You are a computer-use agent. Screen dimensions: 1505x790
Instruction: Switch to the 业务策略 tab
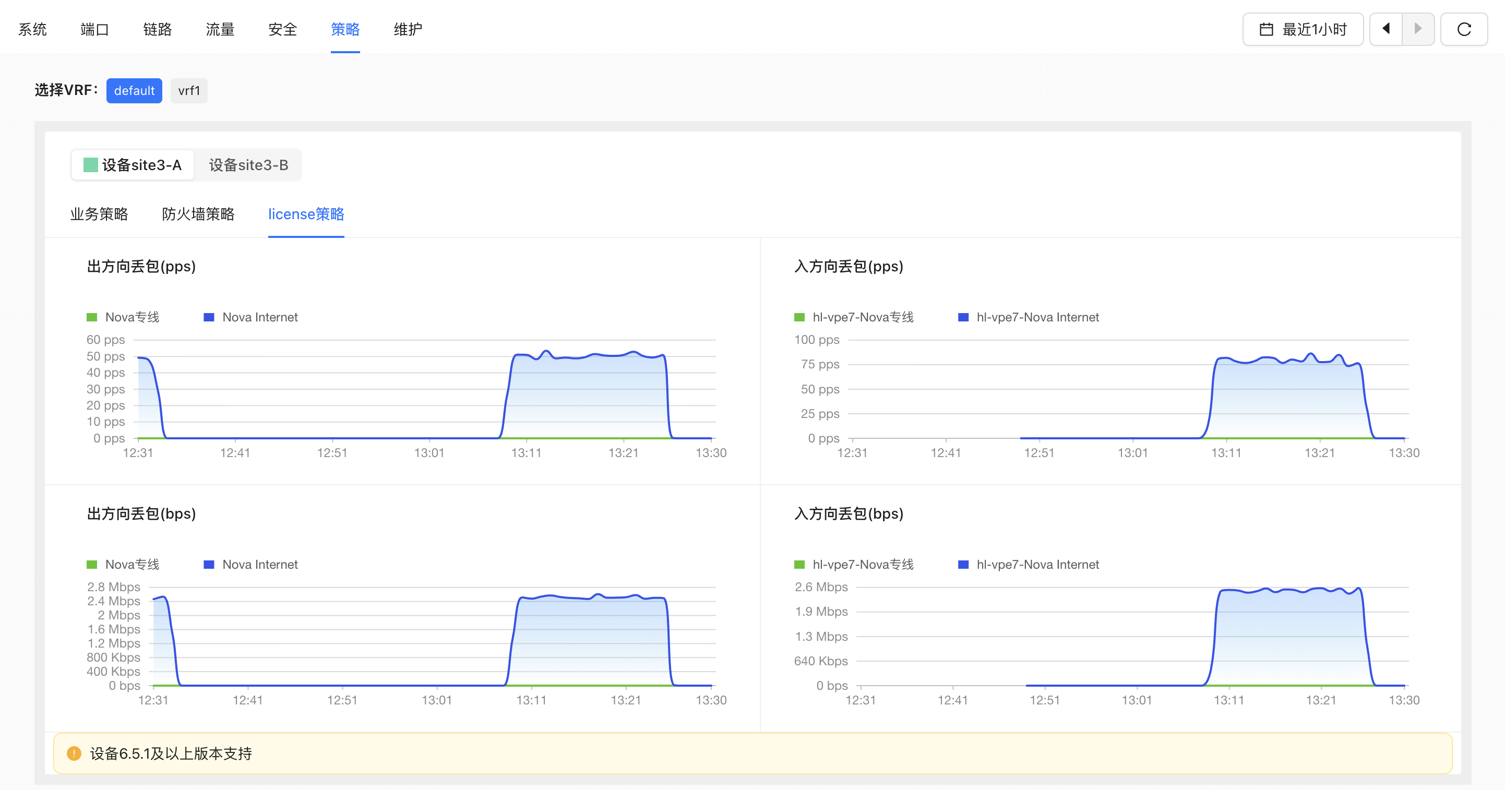pos(99,214)
